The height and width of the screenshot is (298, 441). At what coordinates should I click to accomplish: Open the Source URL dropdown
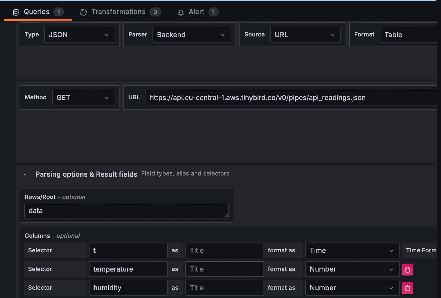305,35
